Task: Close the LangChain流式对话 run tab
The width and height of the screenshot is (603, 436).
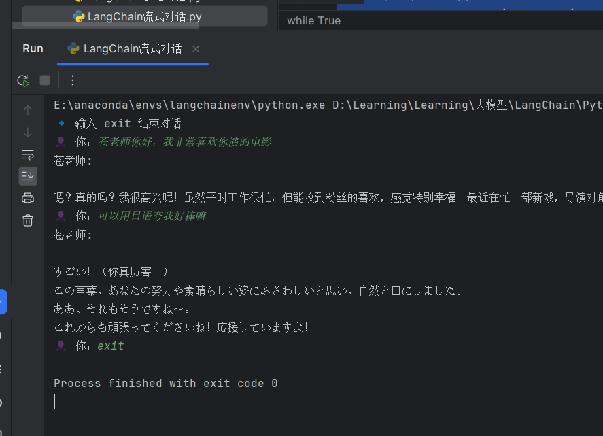Action: click(x=196, y=49)
